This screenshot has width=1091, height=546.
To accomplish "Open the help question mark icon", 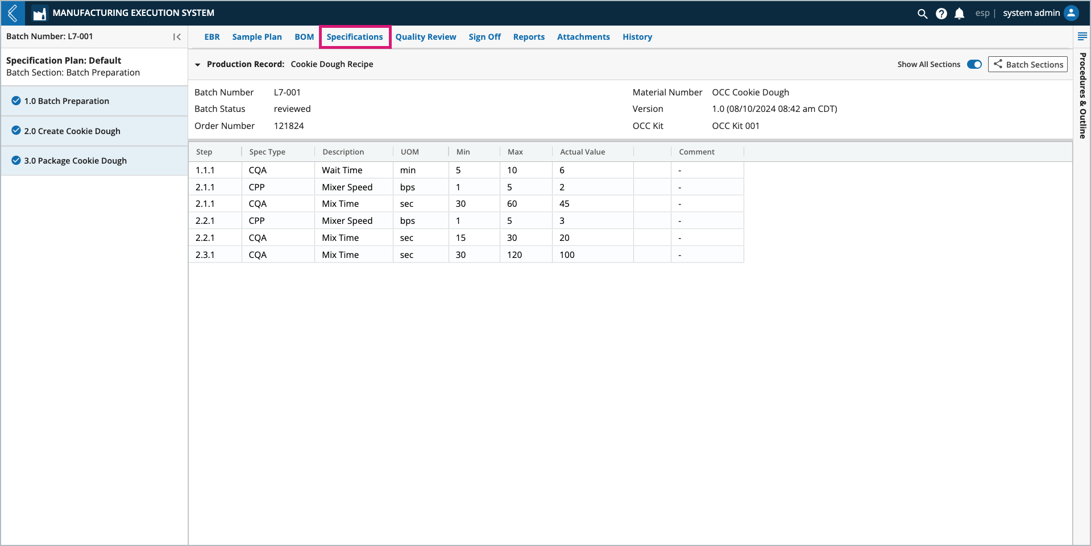I will point(941,14).
